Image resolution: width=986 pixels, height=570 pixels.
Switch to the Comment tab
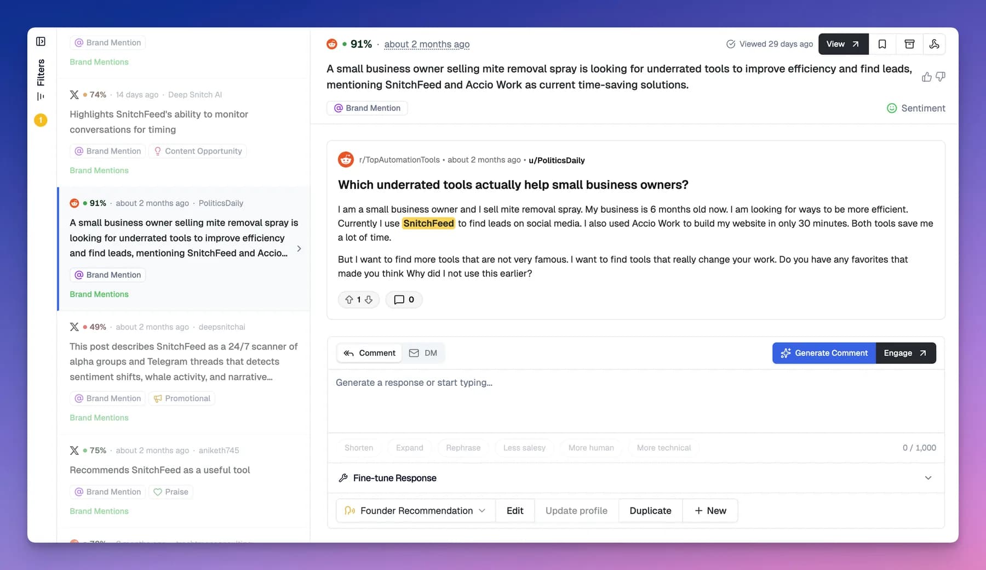click(369, 353)
